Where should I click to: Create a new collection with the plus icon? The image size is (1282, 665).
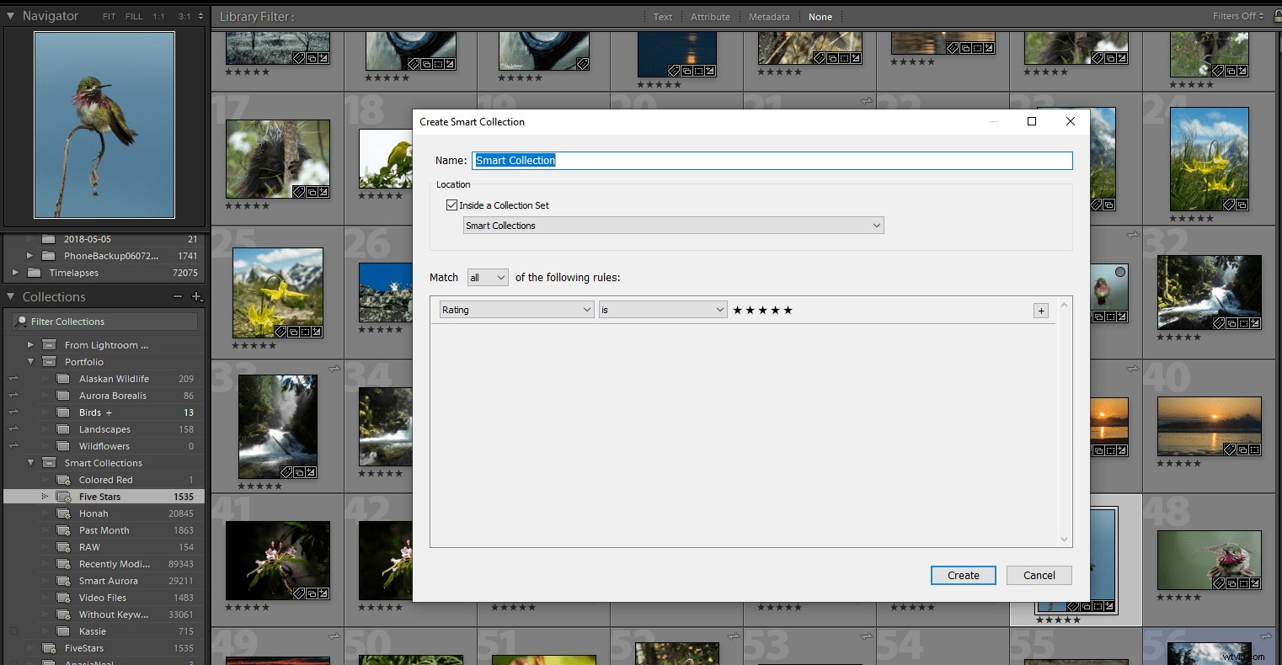click(x=196, y=296)
